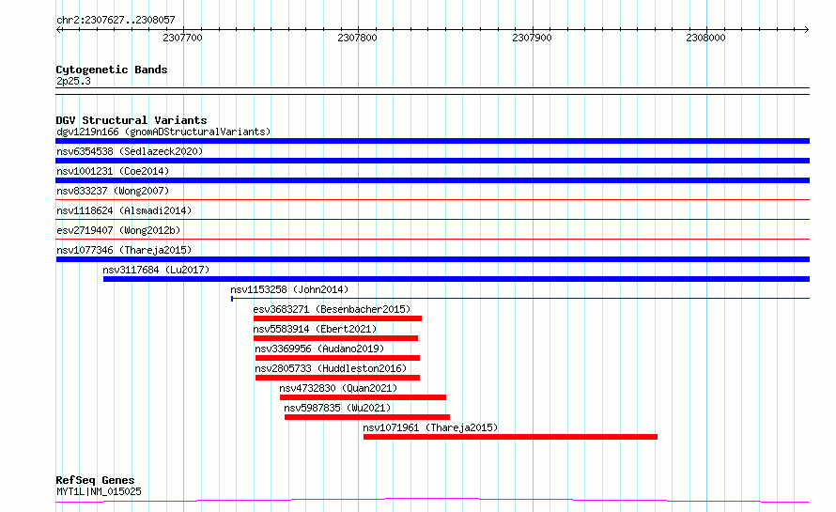This screenshot has height=512, width=836.
Task: Click the DGV Structural Variants track heading
Action: [x=132, y=120]
